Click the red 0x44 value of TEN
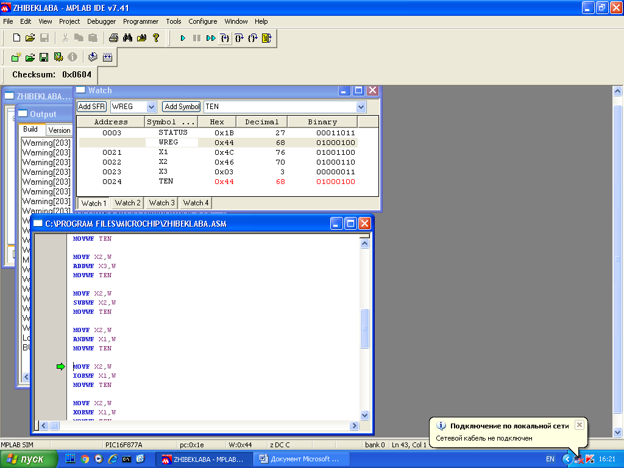The width and height of the screenshot is (624, 468). tap(224, 182)
